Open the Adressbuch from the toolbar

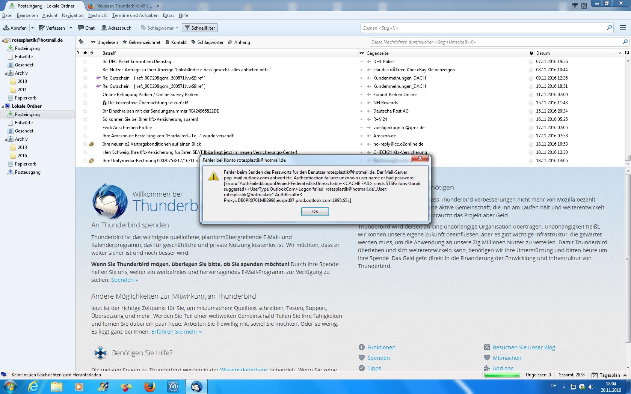[116, 27]
